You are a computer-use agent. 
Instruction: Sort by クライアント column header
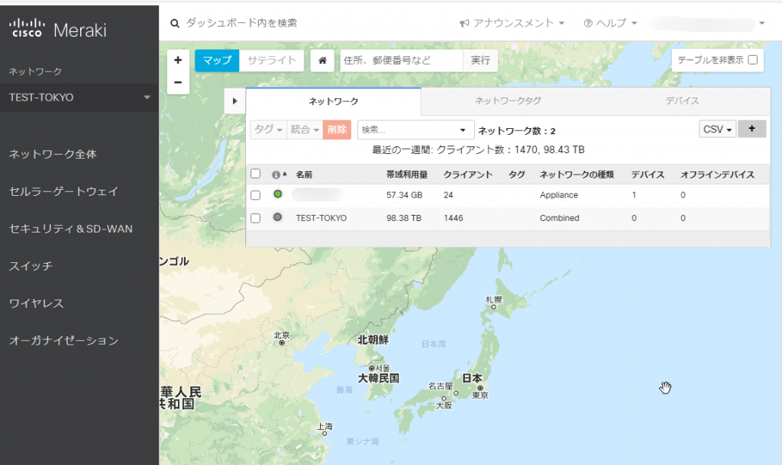468,175
